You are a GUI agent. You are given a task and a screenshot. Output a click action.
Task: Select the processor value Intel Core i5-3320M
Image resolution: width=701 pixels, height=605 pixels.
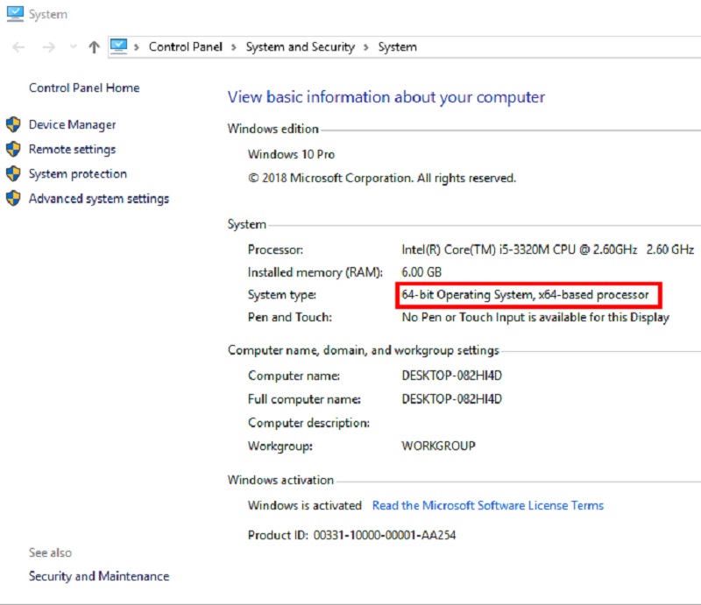548,250
